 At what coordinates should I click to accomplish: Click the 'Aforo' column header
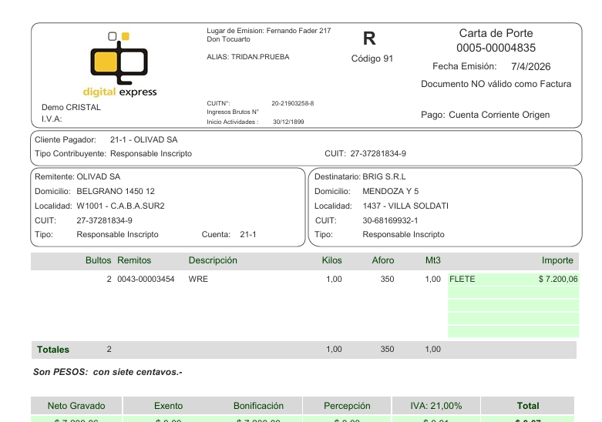point(383,260)
